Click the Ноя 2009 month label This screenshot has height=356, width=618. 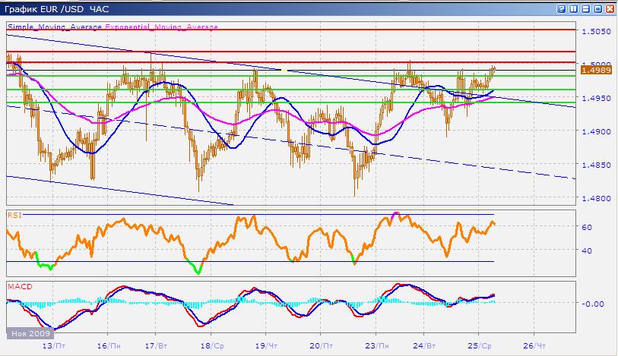30,333
